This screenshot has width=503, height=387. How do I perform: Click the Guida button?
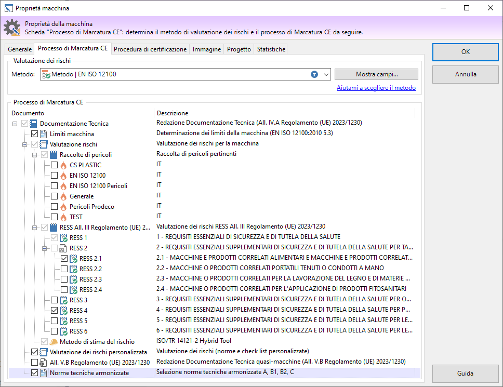pyautogui.click(x=465, y=373)
